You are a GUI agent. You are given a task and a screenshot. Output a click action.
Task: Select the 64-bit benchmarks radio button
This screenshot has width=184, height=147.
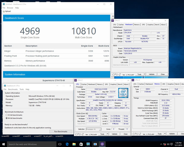pos(6,118)
